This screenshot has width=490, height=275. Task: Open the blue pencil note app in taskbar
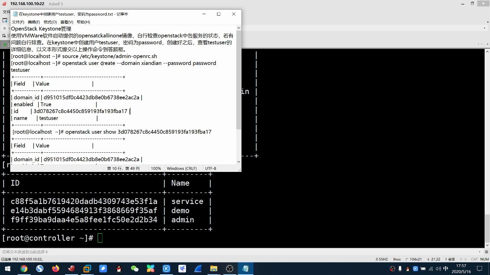click(103, 269)
